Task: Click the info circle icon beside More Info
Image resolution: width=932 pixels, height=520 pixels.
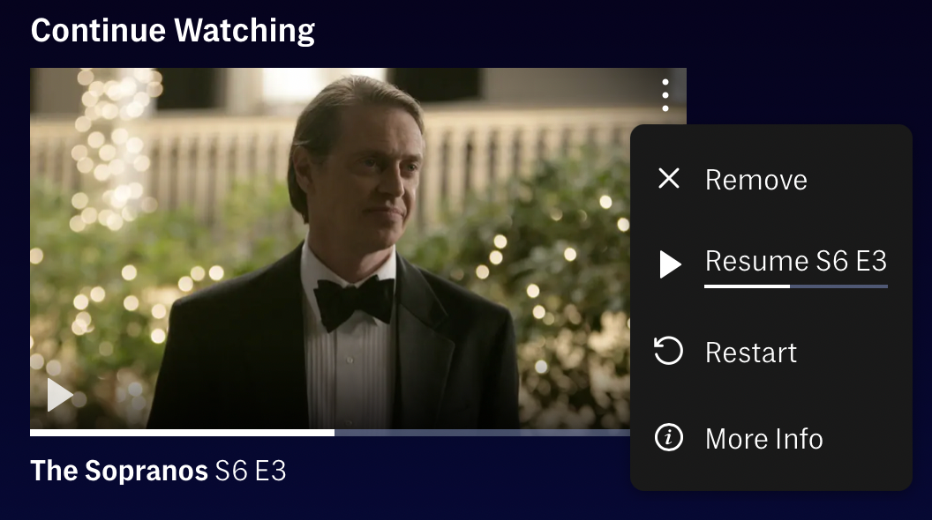Action: (x=669, y=438)
